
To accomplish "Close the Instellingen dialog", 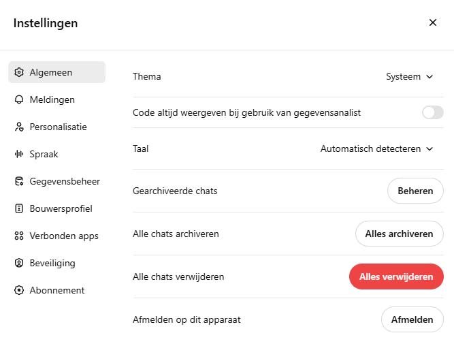I will [x=433, y=22].
